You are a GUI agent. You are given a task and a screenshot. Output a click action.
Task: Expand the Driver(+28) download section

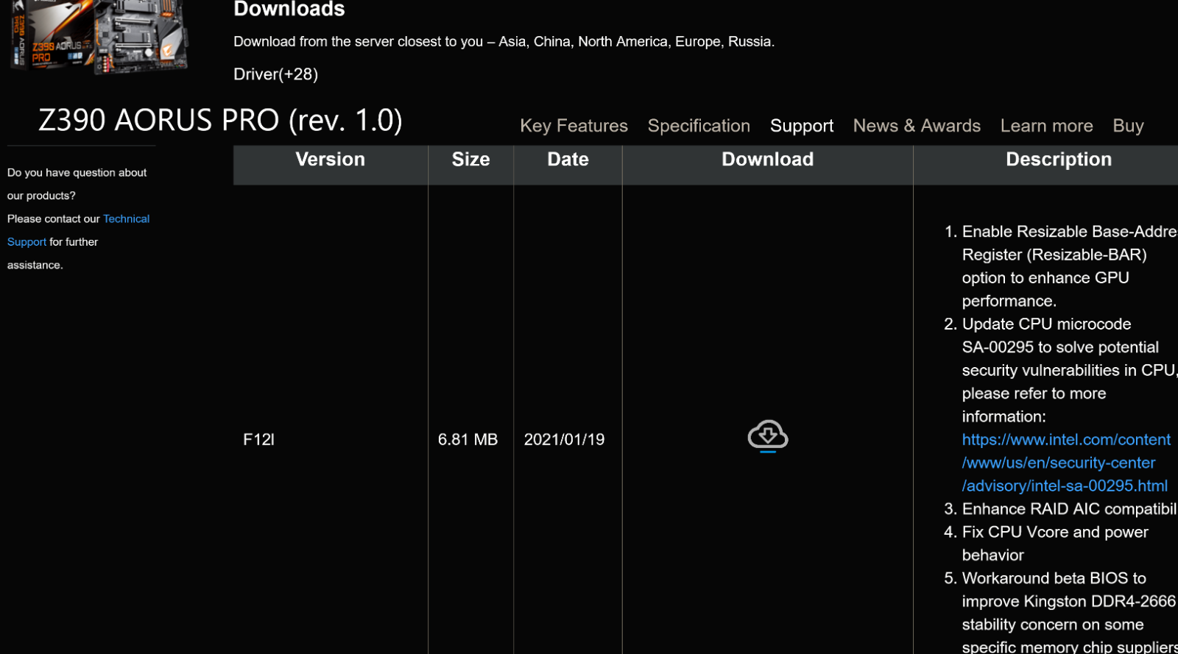[276, 74]
